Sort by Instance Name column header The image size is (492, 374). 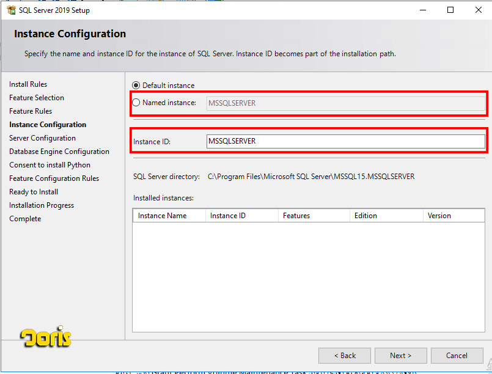pos(169,216)
